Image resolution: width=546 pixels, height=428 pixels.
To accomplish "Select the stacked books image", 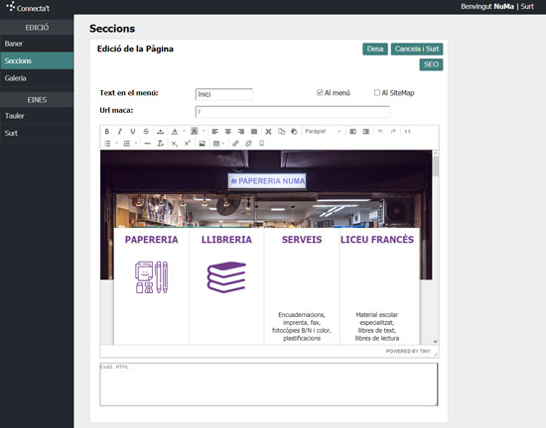I will tap(226, 277).
